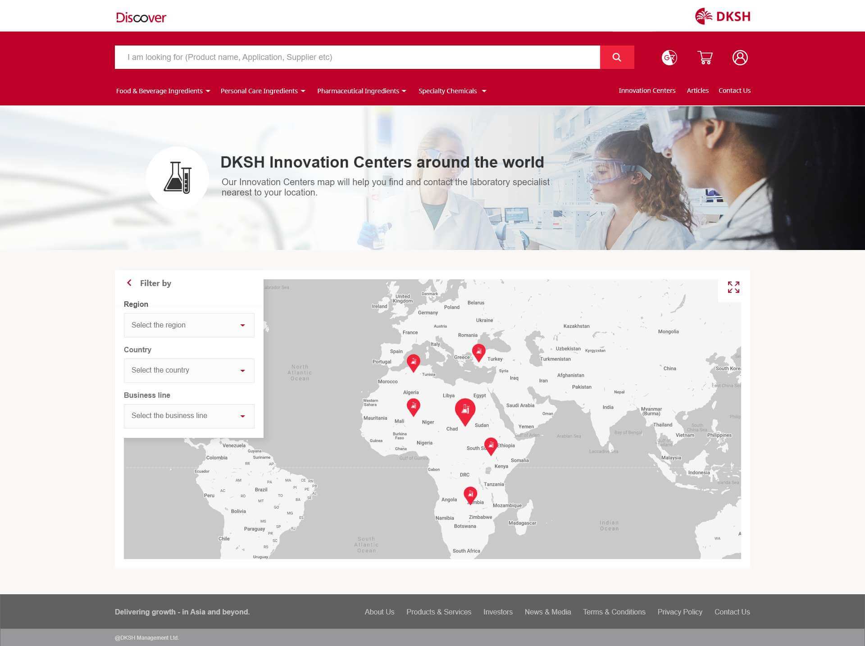
Task: Select the map marker over Zambia
Action: [470, 494]
